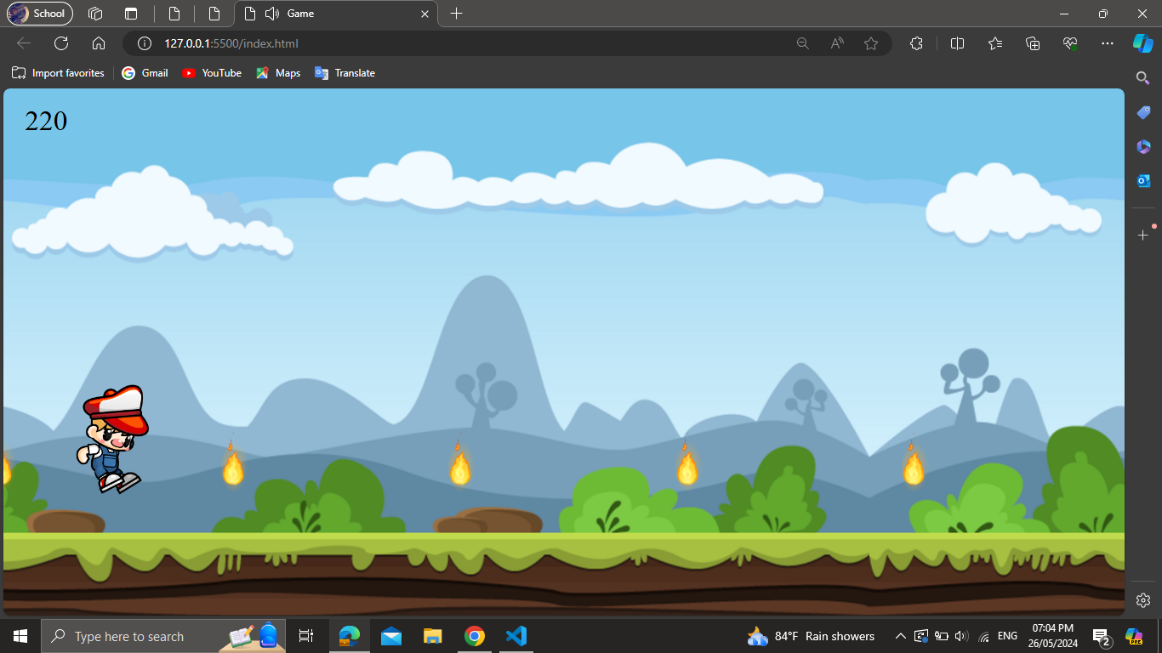Open sidebar settings gear
This screenshot has width=1162, height=653.
point(1143,599)
